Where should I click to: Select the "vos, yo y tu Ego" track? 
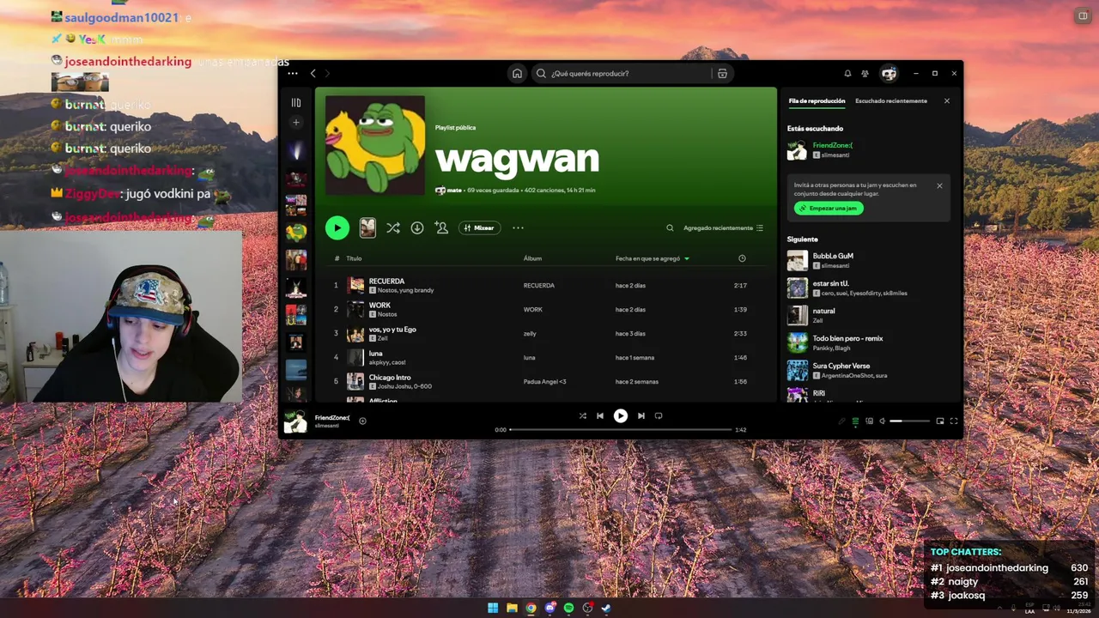[392, 330]
